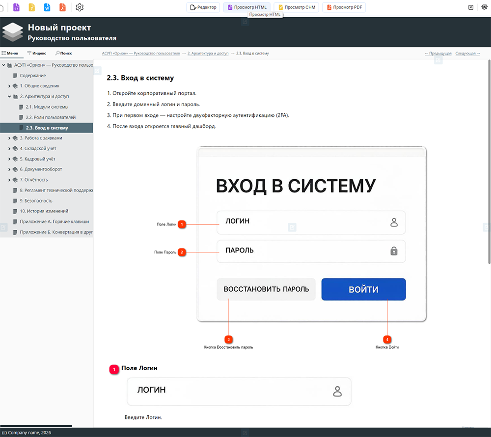This screenshot has width=491, height=437.
Task: Switch to Просмотр CHM view
Action: [x=297, y=7]
